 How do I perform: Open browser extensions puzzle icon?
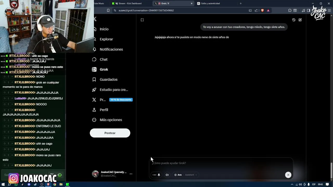click(x=290, y=10)
